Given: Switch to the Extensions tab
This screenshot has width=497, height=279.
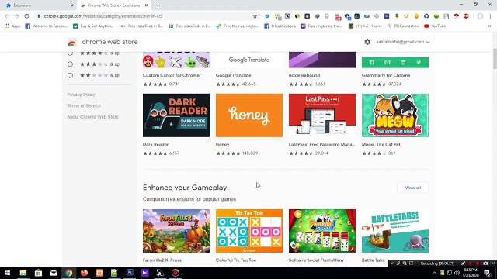Looking at the screenshot, I should tap(39, 5).
